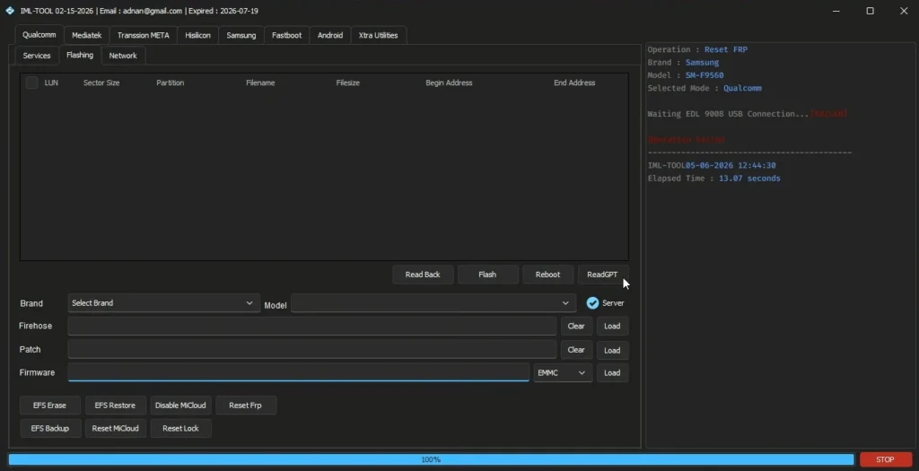Click the Reboot button
Image resolution: width=919 pixels, height=471 pixels.
tap(547, 275)
